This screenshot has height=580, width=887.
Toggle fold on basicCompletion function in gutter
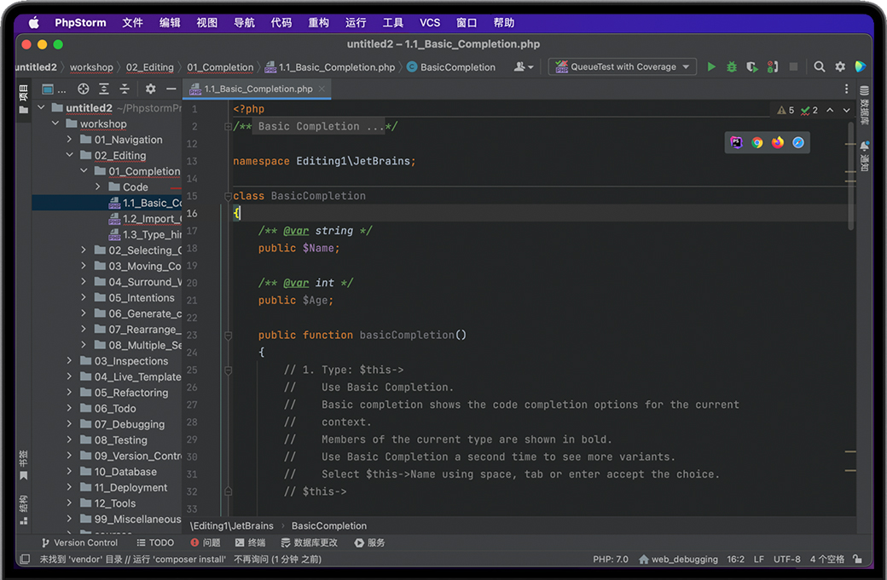click(x=228, y=336)
